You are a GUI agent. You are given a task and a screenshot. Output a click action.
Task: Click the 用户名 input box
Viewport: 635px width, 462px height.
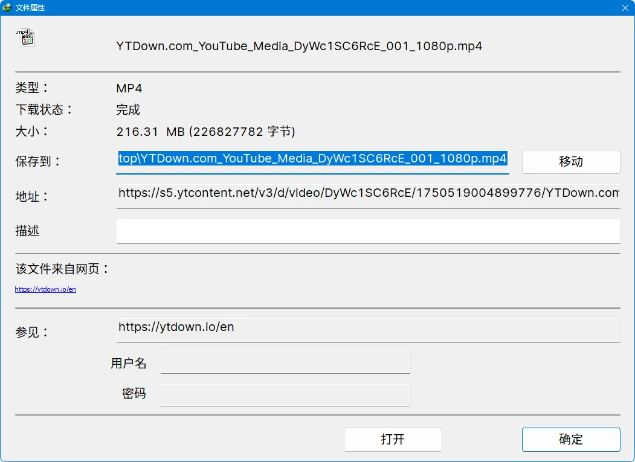[x=285, y=363]
